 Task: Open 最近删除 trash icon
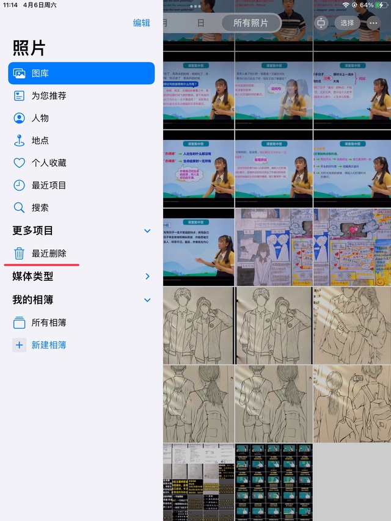(20, 253)
